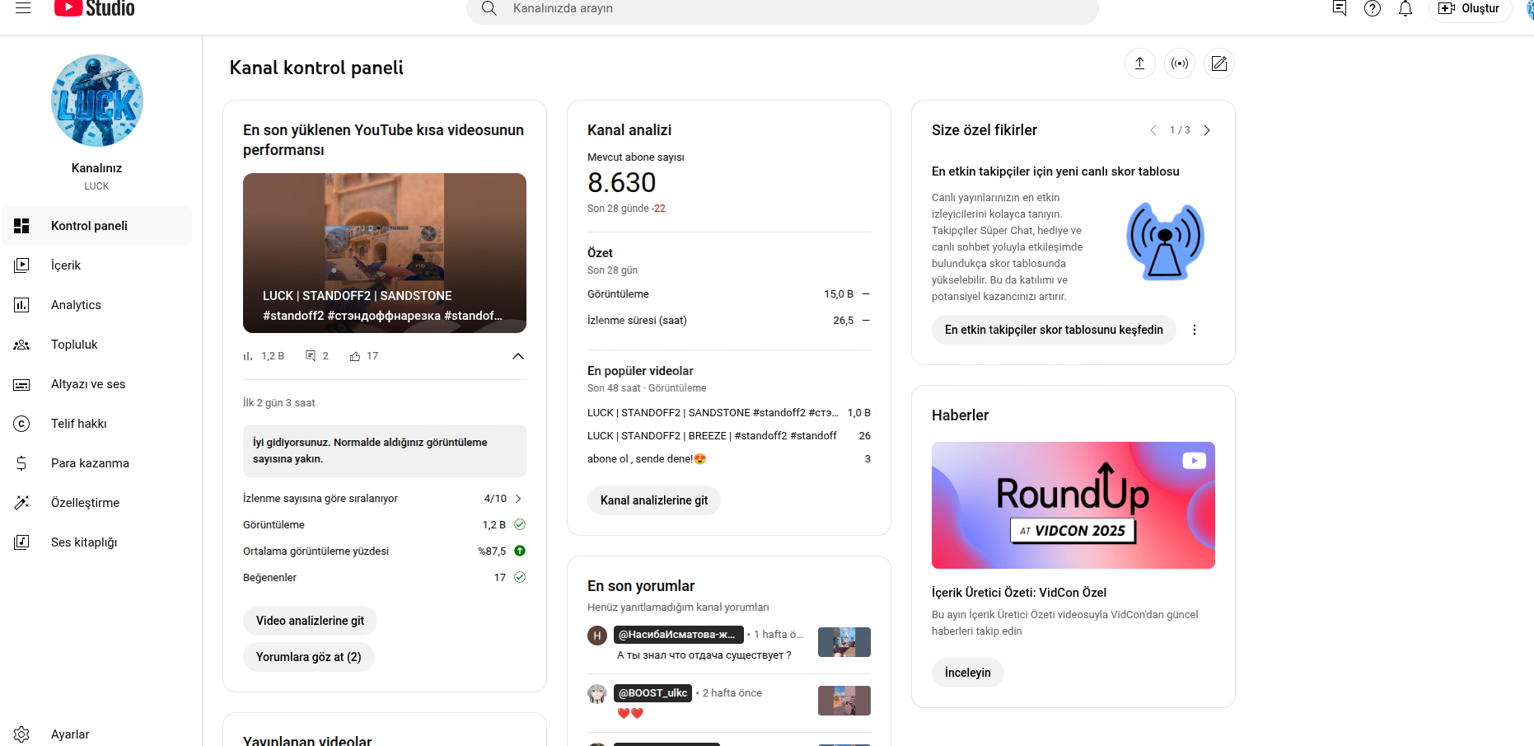Screen dimensions: 1534x746
Task: Click the İnceleyin button
Action: pyautogui.click(x=968, y=673)
